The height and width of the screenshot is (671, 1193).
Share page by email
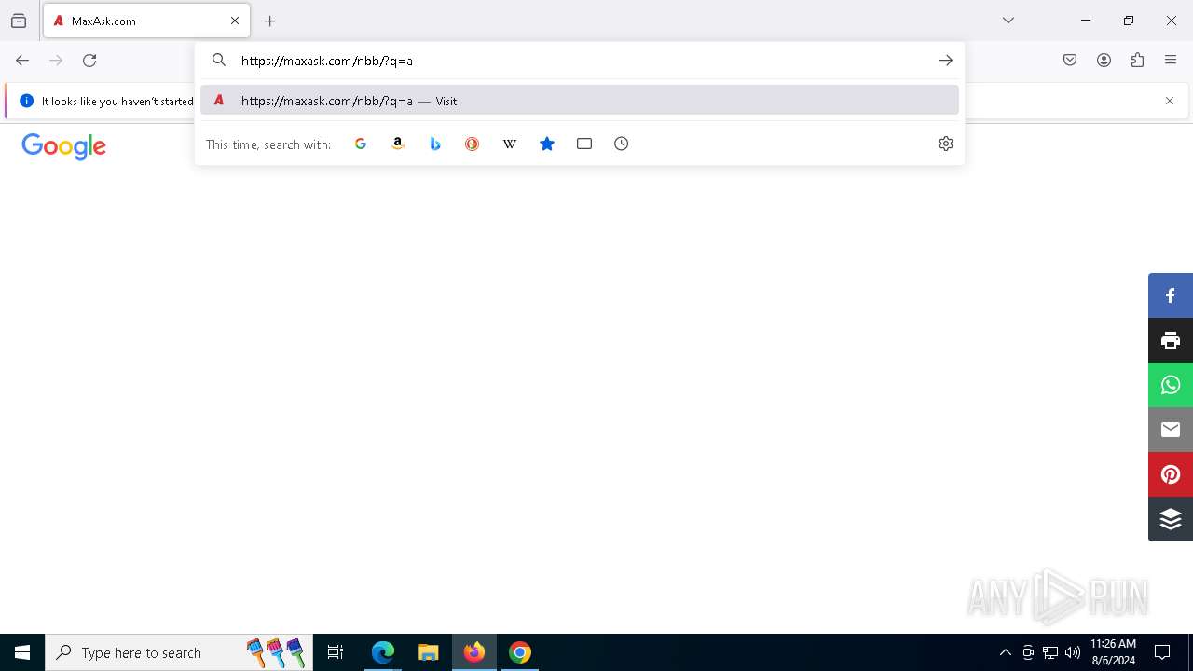tap(1171, 430)
